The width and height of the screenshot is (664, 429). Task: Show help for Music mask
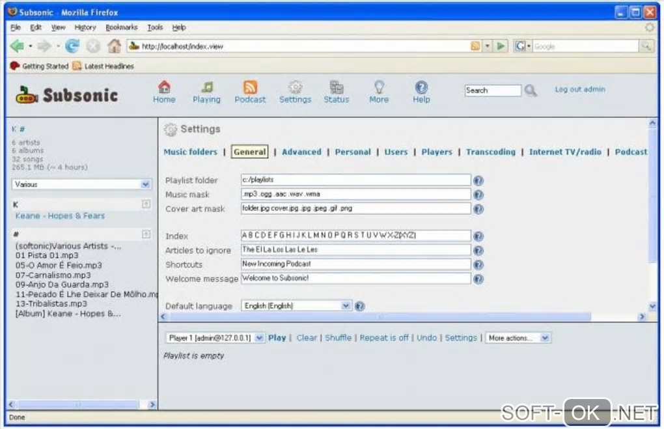click(478, 195)
